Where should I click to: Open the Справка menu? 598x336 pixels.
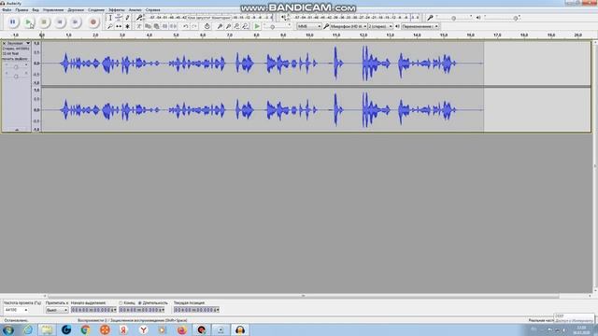click(153, 10)
